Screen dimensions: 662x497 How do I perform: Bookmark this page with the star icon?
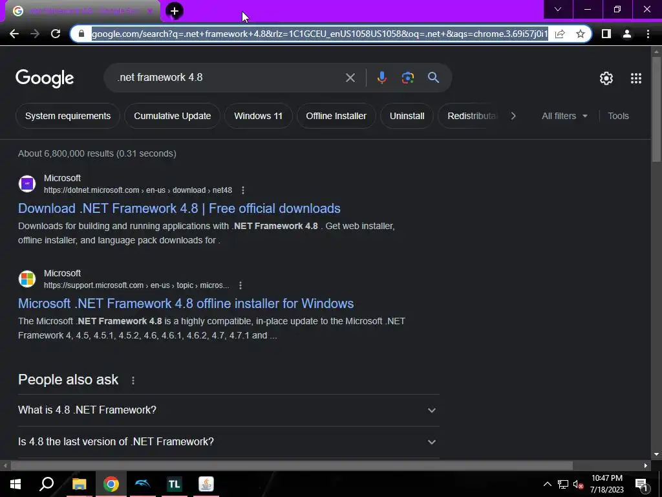coord(581,34)
